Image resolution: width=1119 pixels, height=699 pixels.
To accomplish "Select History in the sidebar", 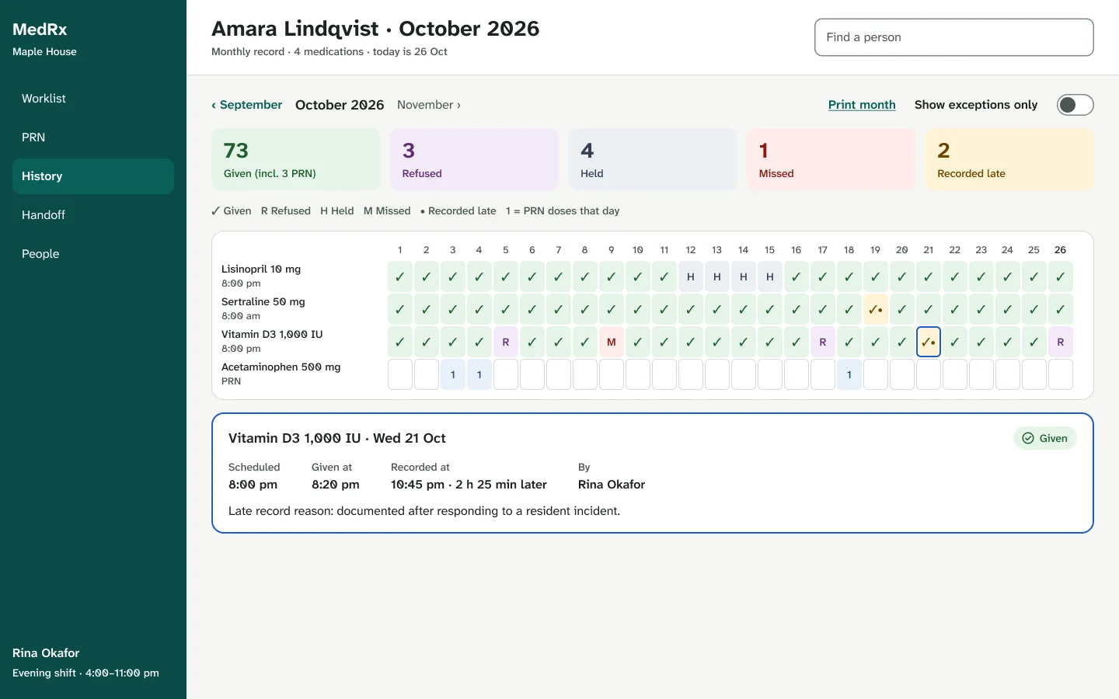I will coord(93,176).
